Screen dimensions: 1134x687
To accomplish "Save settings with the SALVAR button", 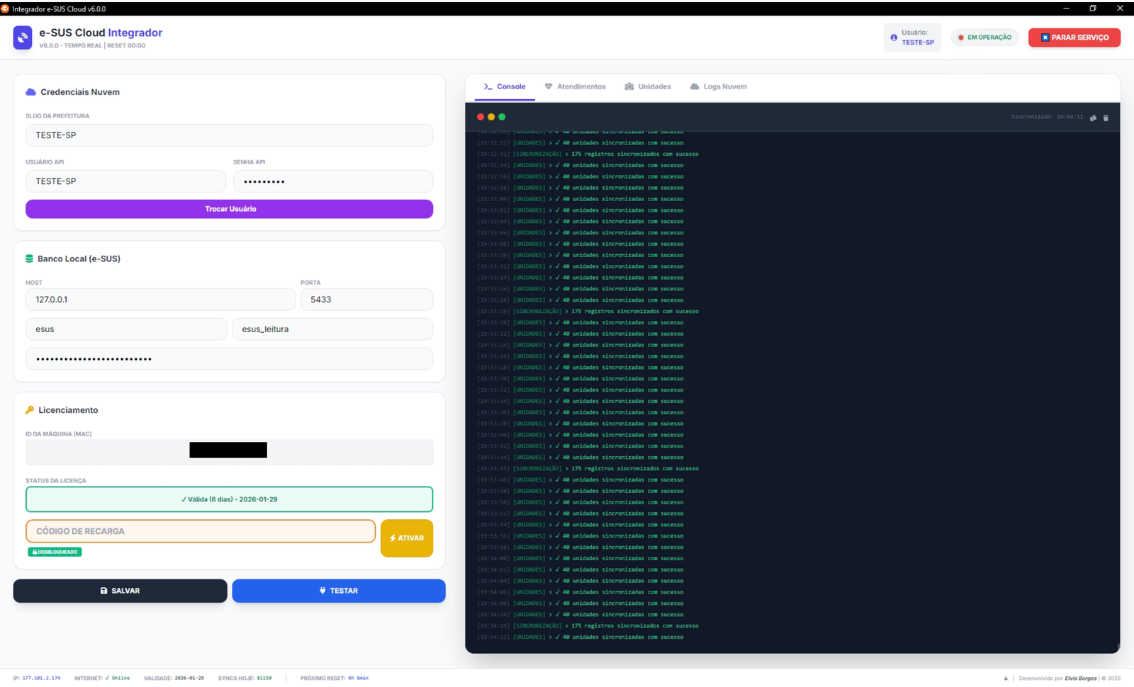I will tap(120, 591).
